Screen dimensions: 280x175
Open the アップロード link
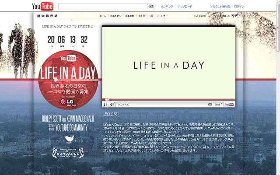click(x=185, y=7)
